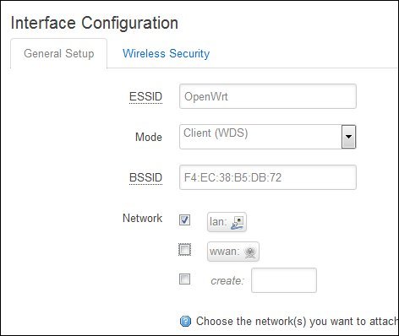Screen dimensions: 399x336
Task: Click the Interface Configuration heading
Action: coord(95,23)
